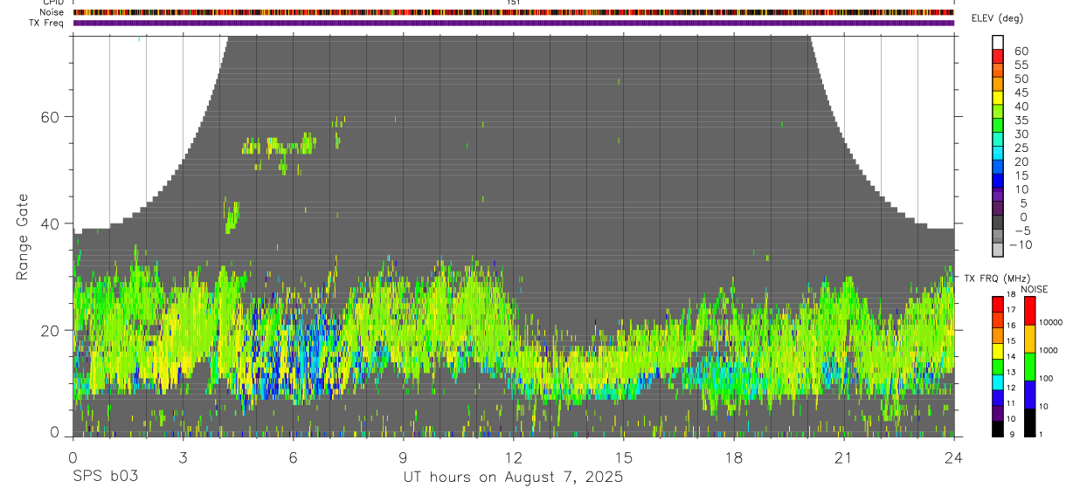
Task: Click the 10000 label on NOISE colorbar
Action: 1050,323
